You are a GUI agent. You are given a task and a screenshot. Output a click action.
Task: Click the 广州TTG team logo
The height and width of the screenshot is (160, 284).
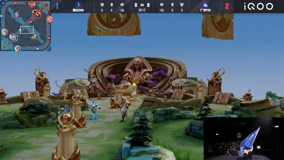point(205,5)
